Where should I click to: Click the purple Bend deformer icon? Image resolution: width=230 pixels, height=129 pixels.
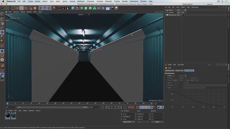(x=103, y=8)
